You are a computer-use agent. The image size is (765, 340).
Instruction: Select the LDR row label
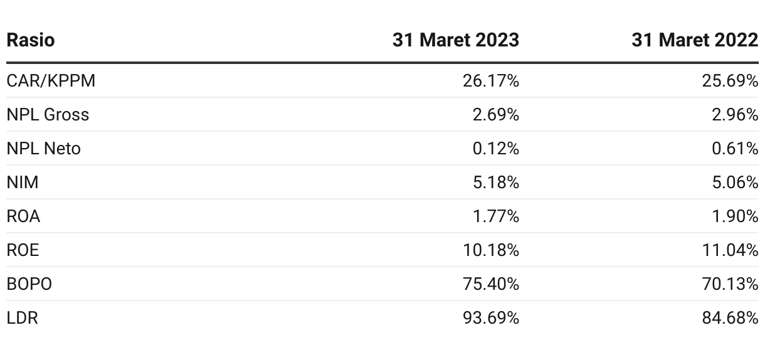[x=22, y=318]
